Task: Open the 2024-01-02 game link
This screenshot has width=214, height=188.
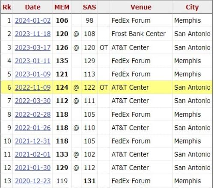Action: 33,21
